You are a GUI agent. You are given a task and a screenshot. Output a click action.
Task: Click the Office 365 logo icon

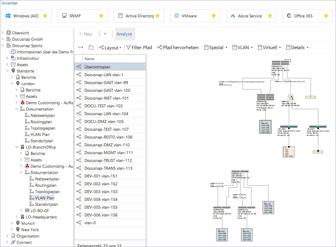pos(289,16)
